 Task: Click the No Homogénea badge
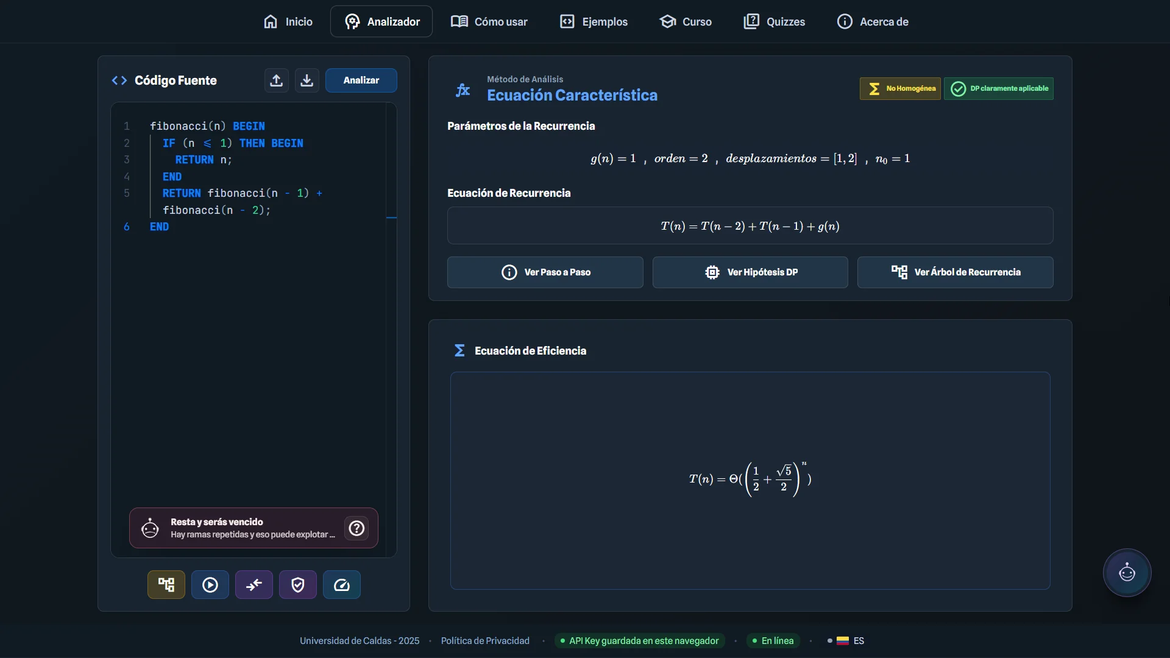pos(900,89)
